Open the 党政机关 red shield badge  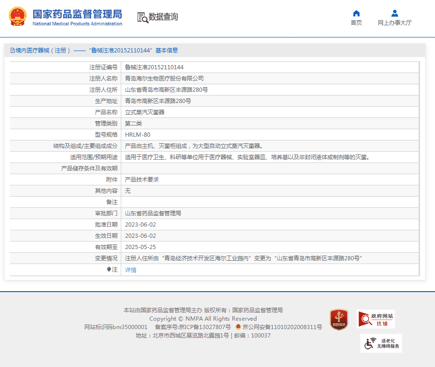[x=339, y=320]
